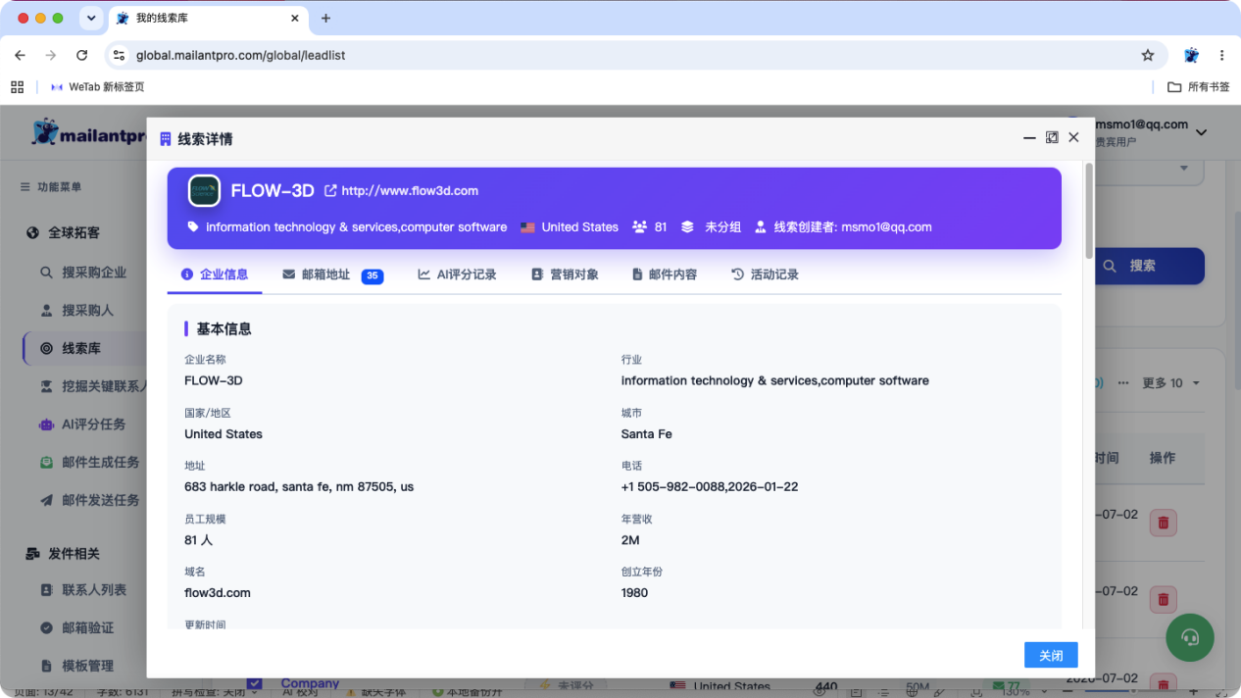1241x698 pixels.
Task: Open the green headset support button
Action: [1190, 638]
